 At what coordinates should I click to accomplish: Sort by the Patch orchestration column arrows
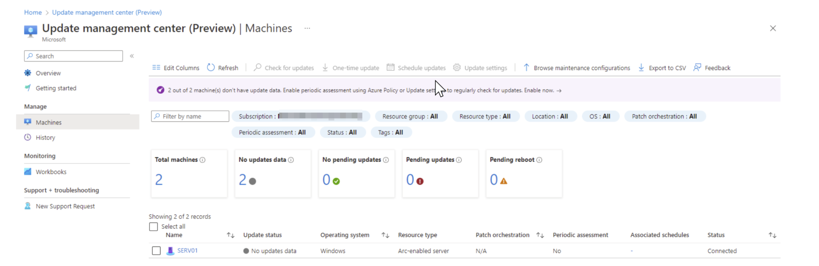(540, 235)
